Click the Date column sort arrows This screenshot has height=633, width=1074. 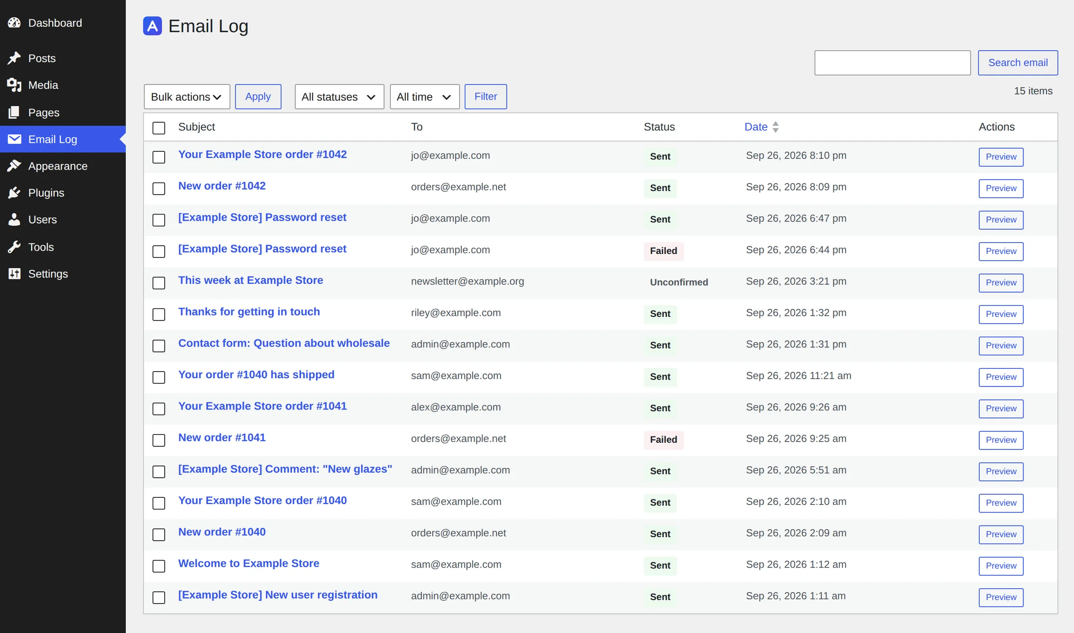[x=776, y=127]
